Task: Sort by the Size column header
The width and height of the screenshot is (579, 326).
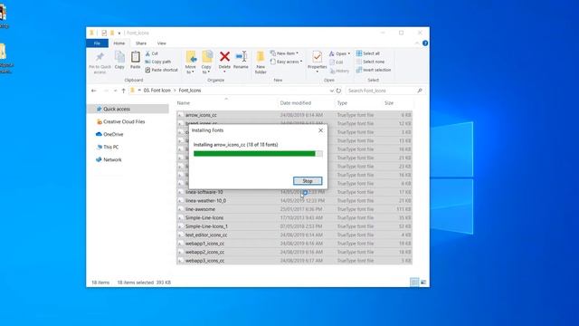Action: (x=389, y=103)
